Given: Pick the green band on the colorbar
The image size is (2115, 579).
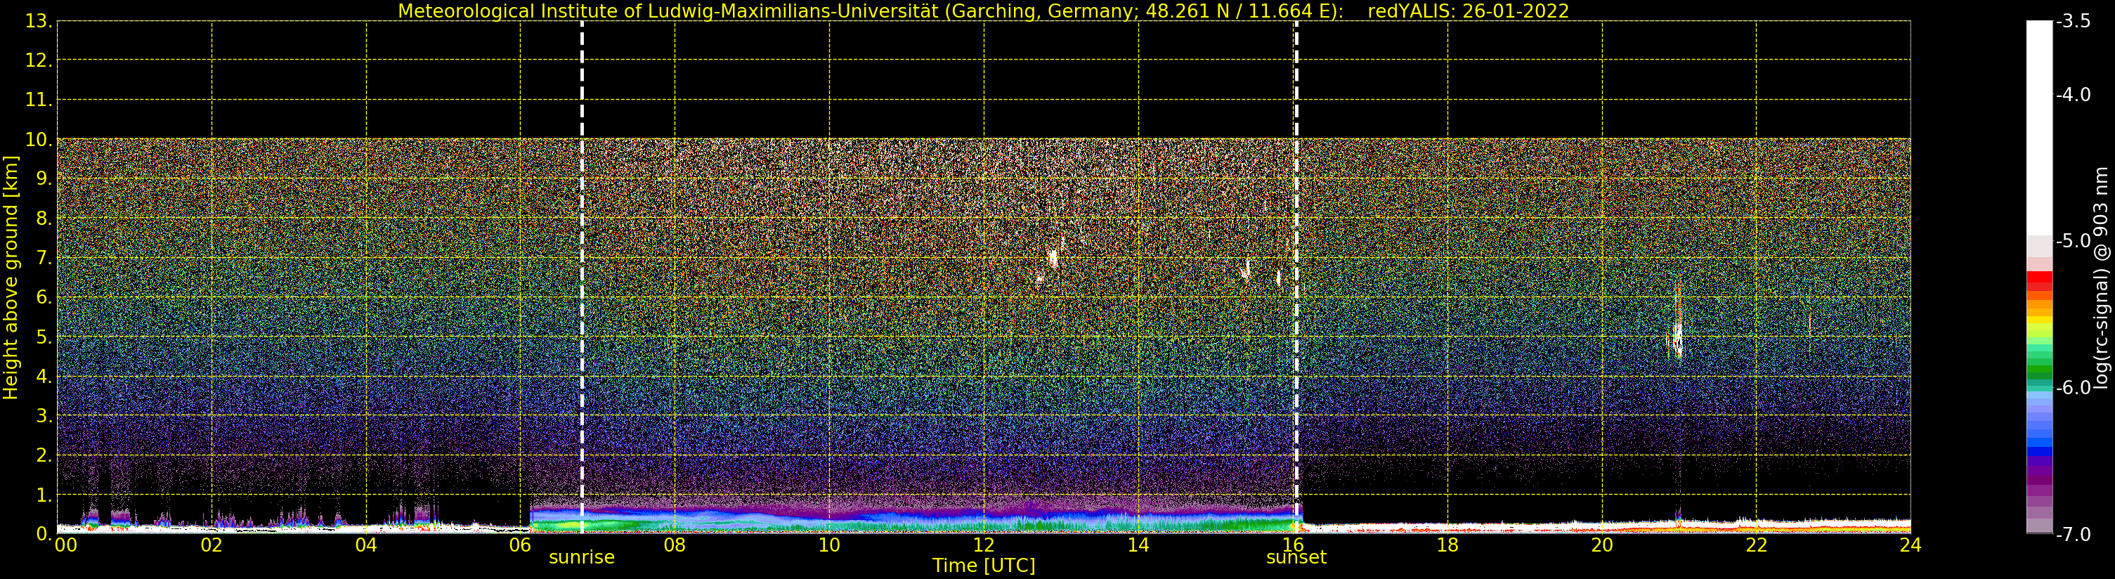Looking at the screenshot, I should [x=2039, y=361].
